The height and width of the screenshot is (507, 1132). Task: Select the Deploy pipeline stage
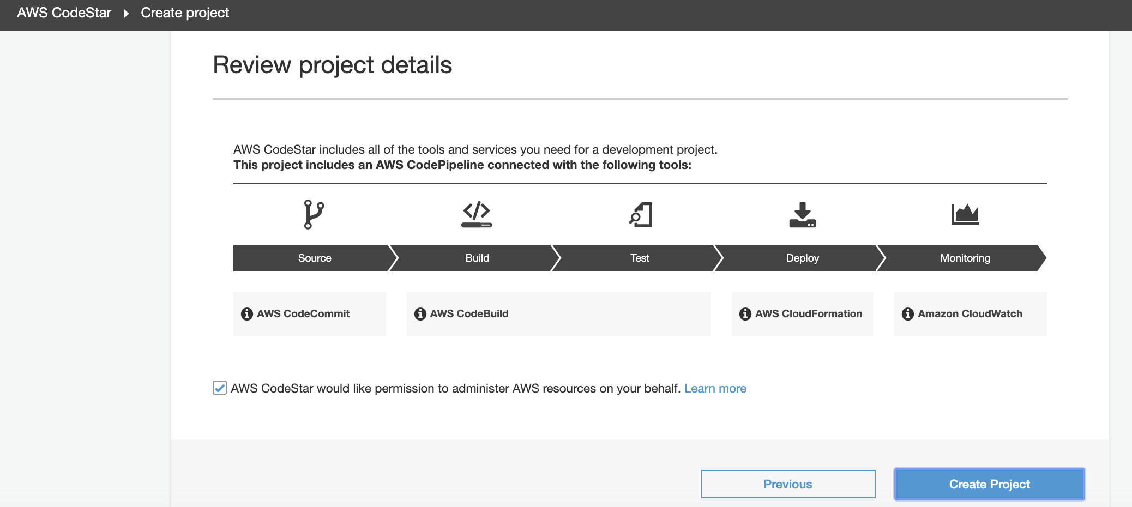pyautogui.click(x=802, y=258)
